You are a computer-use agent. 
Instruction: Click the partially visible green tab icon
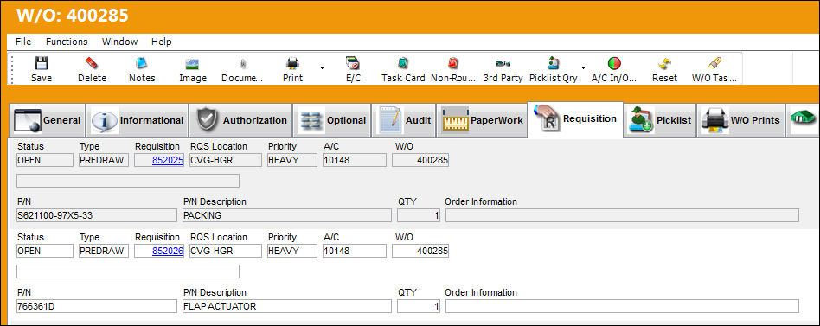[802, 119]
